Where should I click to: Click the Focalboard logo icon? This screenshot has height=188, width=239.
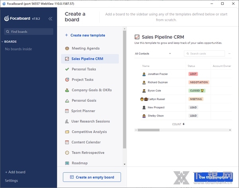[7, 18]
